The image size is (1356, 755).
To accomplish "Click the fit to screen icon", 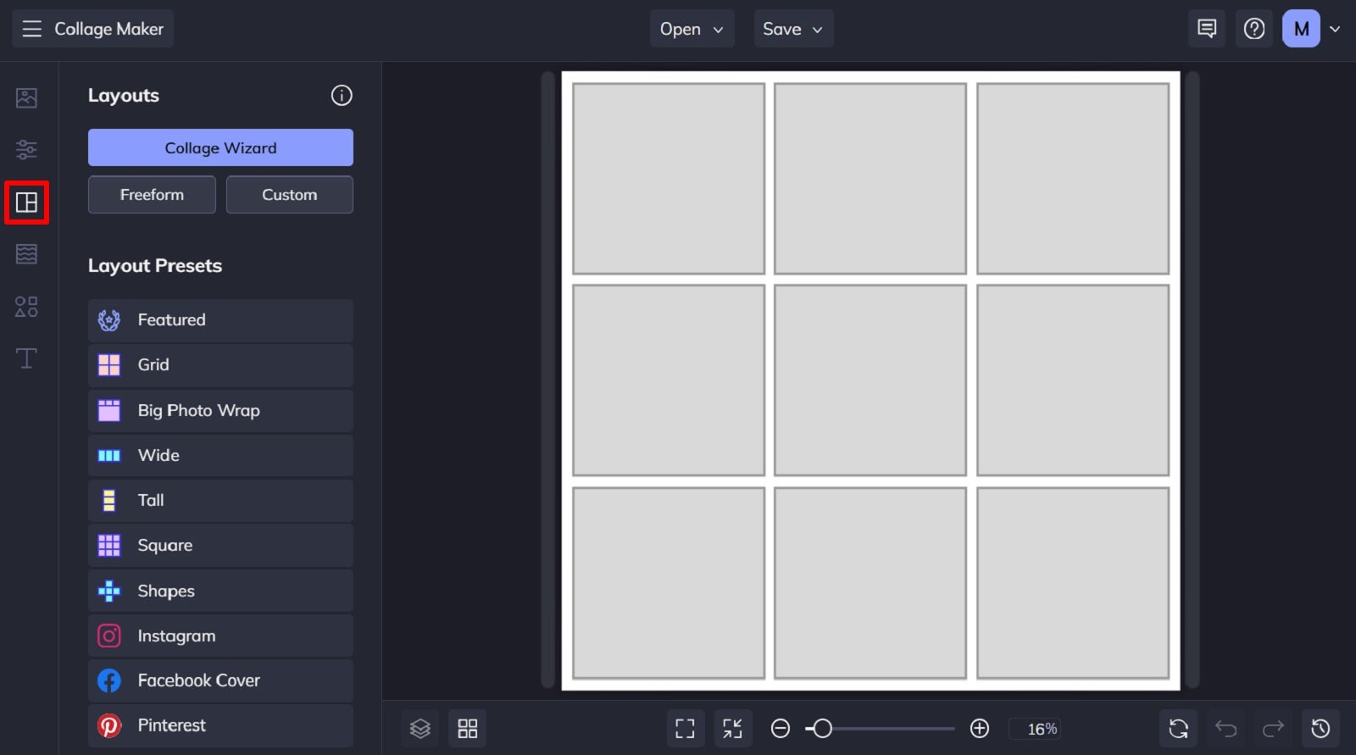I will [x=685, y=729].
